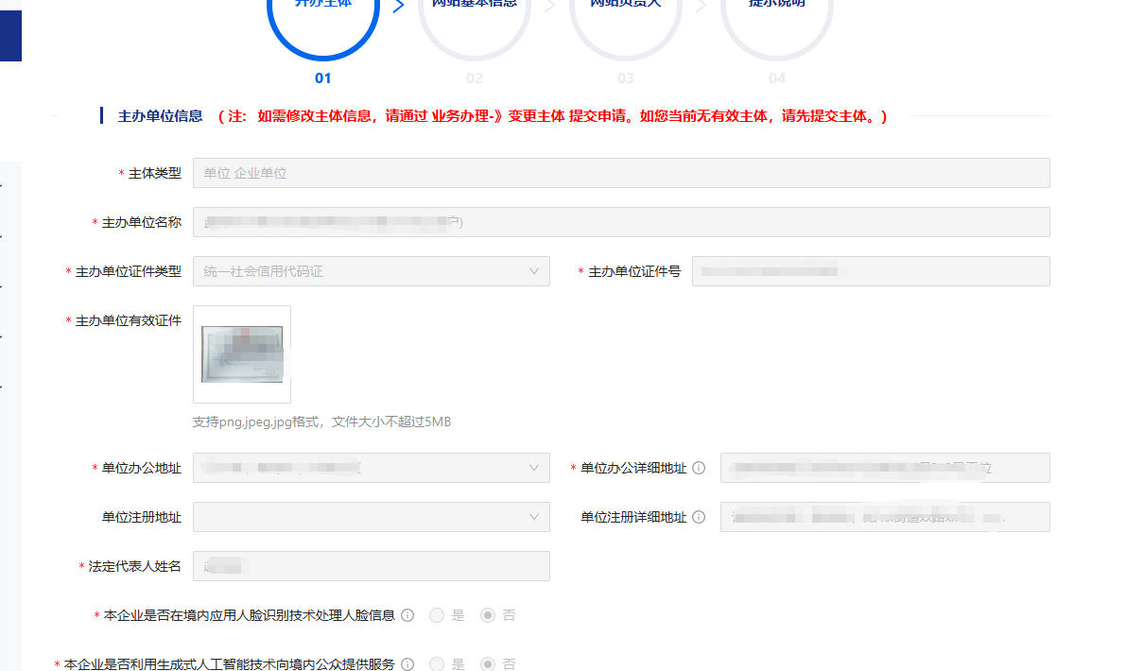
Task: Click the arrow between step 01 and 02
Action: [398, 7]
